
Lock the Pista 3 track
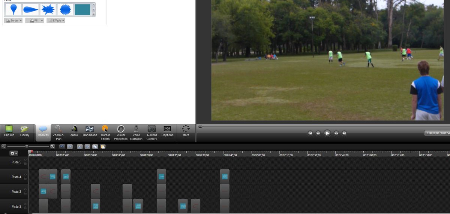(25, 193)
